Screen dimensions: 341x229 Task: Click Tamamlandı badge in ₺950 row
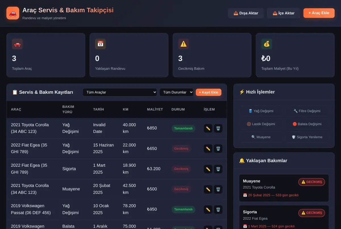pyautogui.click(x=183, y=210)
